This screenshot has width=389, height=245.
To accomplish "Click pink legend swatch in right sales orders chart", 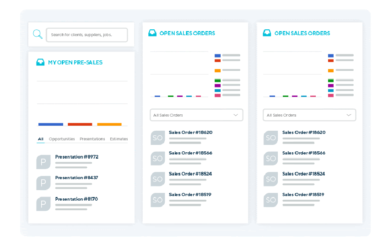I will [331, 96].
